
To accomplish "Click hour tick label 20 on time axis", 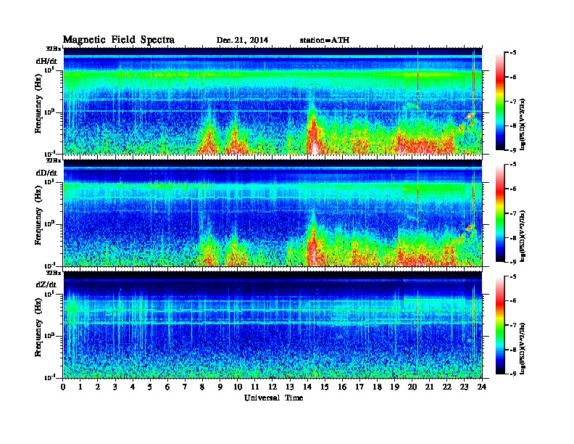I will [412, 387].
